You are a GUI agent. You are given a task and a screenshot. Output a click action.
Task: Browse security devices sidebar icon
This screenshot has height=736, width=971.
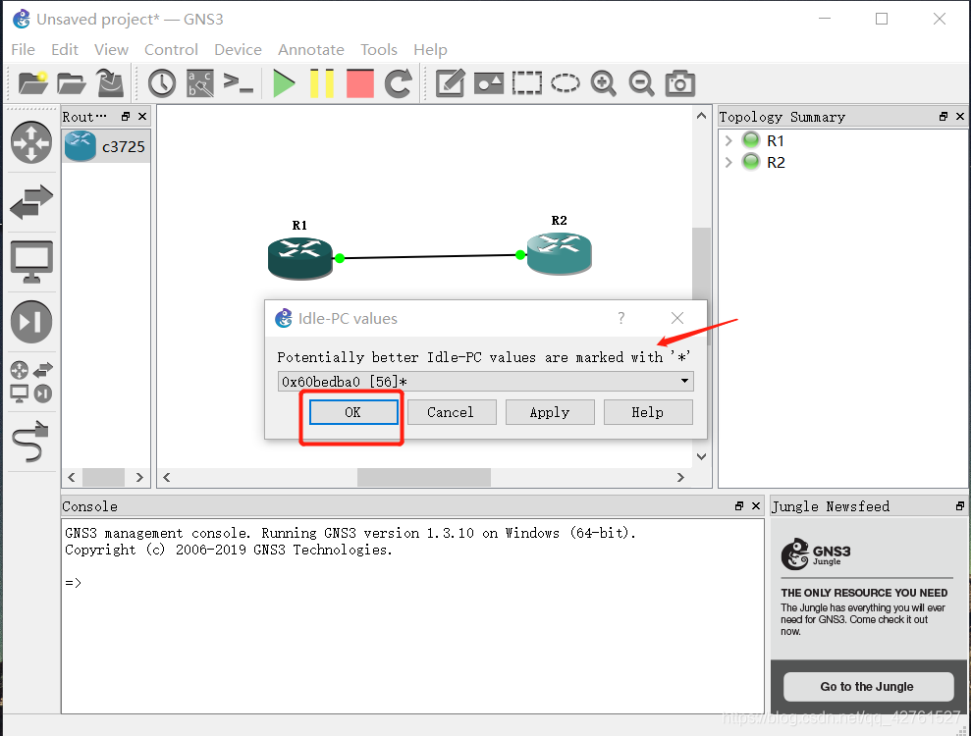point(31,321)
